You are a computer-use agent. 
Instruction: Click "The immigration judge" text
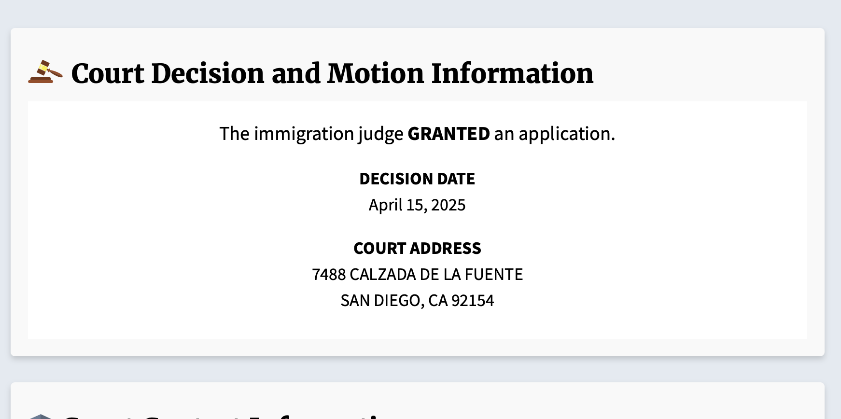point(311,134)
